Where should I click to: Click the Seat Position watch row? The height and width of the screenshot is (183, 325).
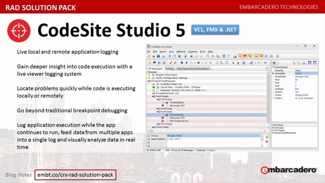tap(204, 139)
